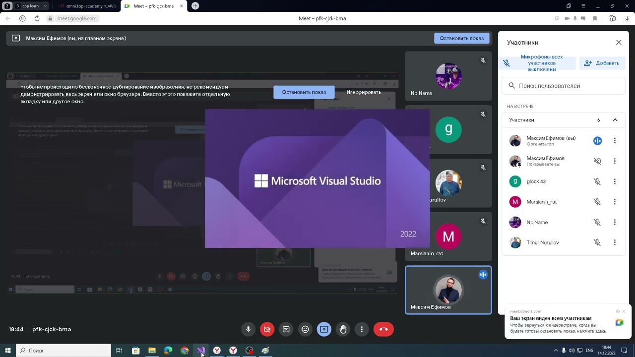
Task: Open File Explorer from the taskbar
Action: coord(152,351)
